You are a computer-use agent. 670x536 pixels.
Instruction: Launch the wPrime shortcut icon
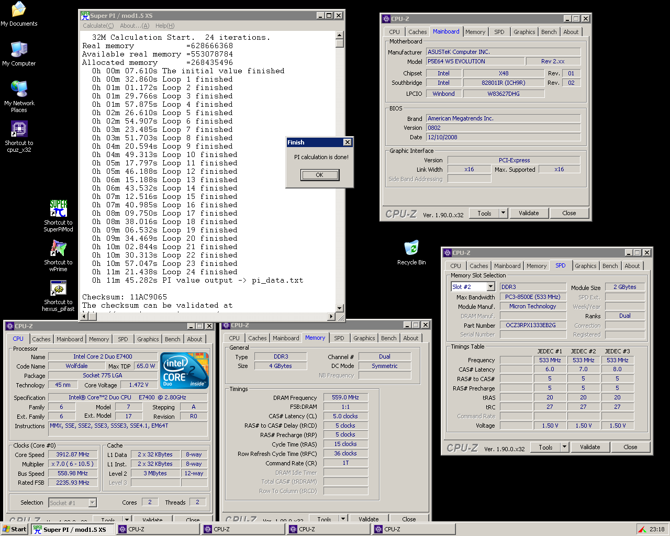(x=58, y=255)
